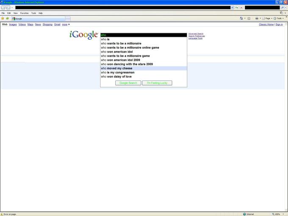
Task: Open Language Tools link
Action: click(x=195, y=38)
